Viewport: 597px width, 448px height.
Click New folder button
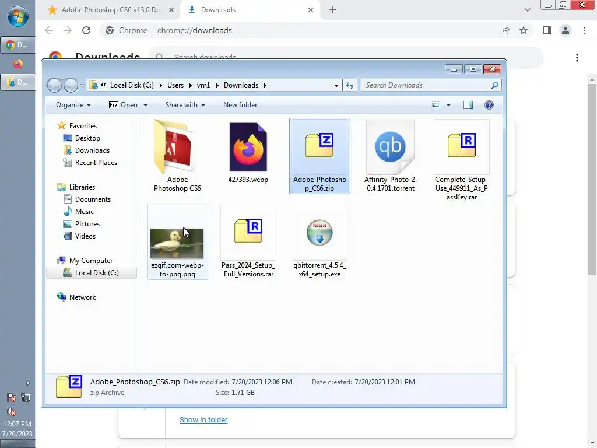[x=240, y=105]
